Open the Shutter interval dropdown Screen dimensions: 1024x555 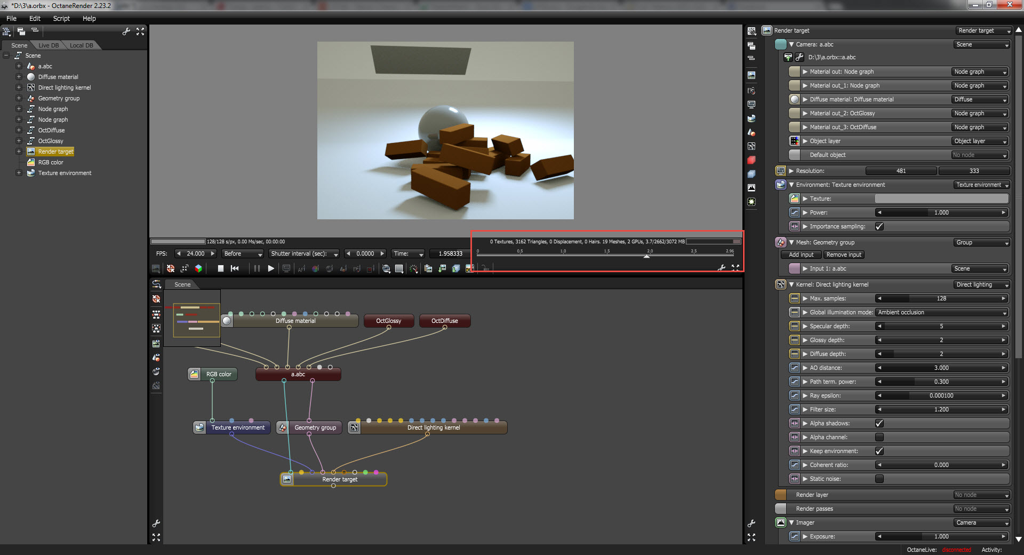point(304,253)
